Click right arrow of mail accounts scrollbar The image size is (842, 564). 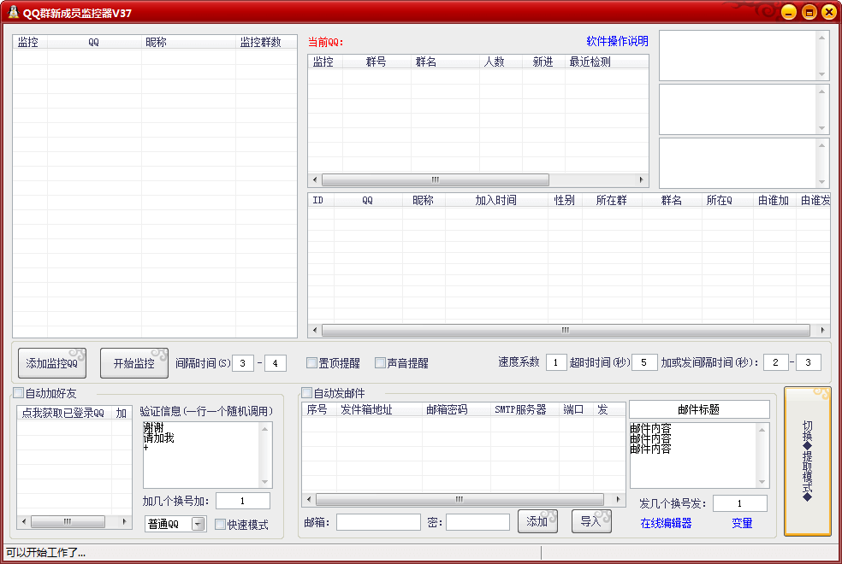tap(618, 499)
